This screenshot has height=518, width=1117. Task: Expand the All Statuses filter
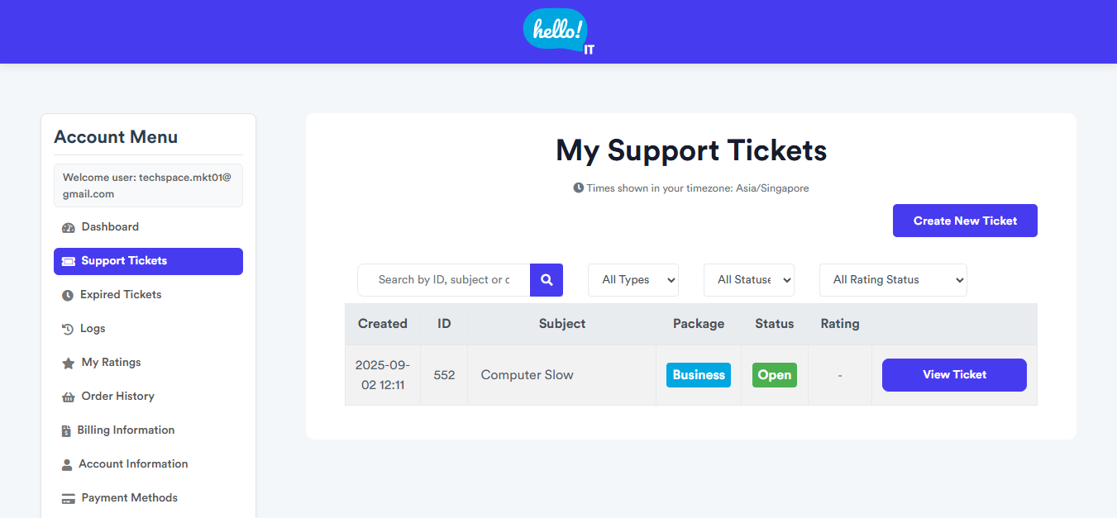pyautogui.click(x=749, y=280)
